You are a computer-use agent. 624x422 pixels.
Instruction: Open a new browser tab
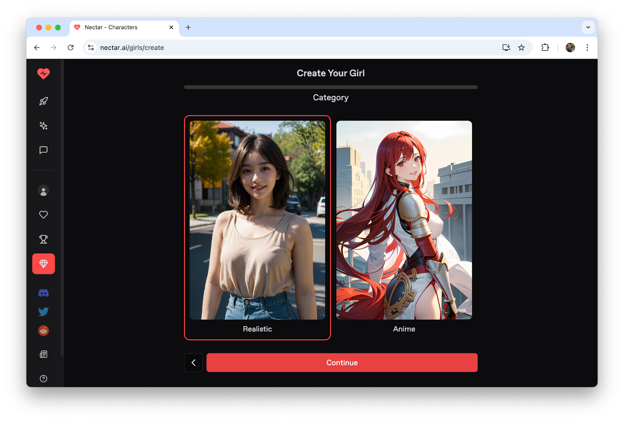(188, 27)
